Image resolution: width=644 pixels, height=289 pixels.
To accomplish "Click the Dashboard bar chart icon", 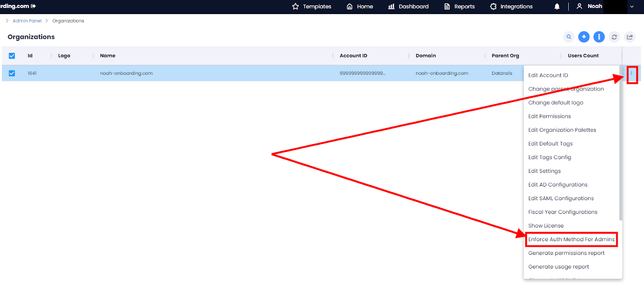I will click(x=391, y=6).
